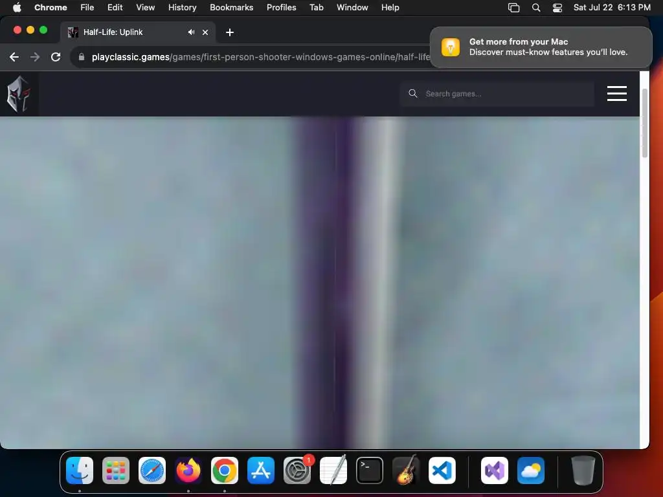The width and height of the screenshot is (663, 497).
Task: Go back to the previous page
Action: point(14,57)
